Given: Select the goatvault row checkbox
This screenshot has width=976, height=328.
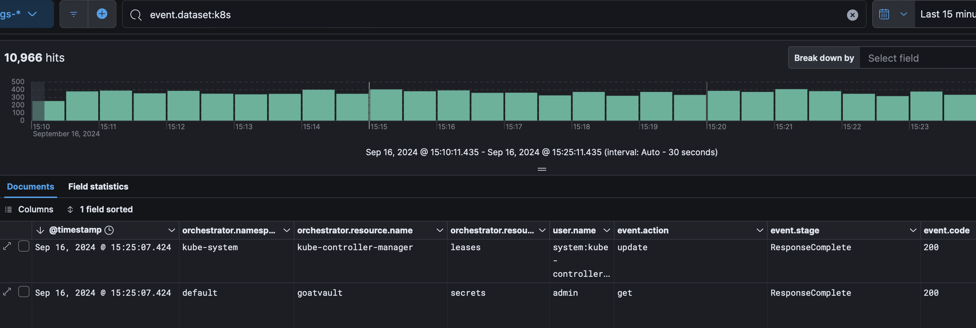Looking at the screenshot, I should tap(24, 292).
